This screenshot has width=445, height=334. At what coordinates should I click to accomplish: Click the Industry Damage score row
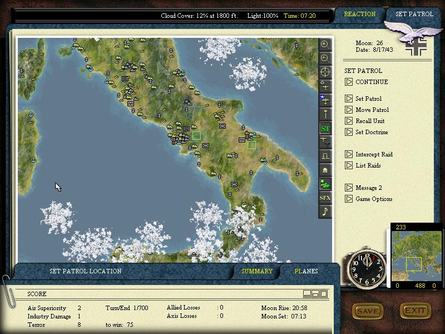(54, 316)
